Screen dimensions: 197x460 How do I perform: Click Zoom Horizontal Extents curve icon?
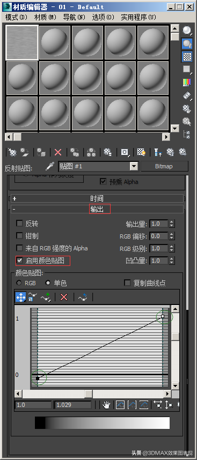(132, 405)
